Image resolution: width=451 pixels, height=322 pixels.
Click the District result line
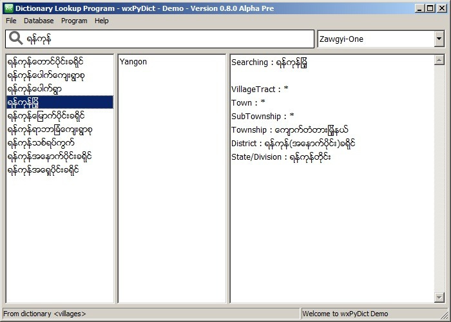[x=293, y=143]
